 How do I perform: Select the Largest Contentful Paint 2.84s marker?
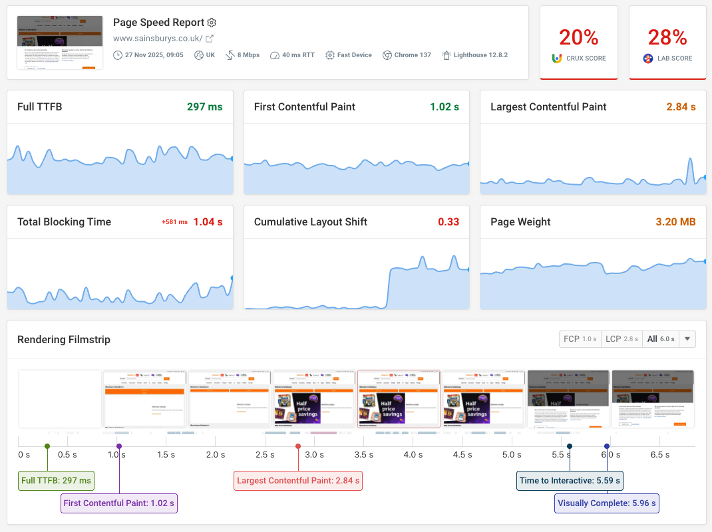(297, 480)
